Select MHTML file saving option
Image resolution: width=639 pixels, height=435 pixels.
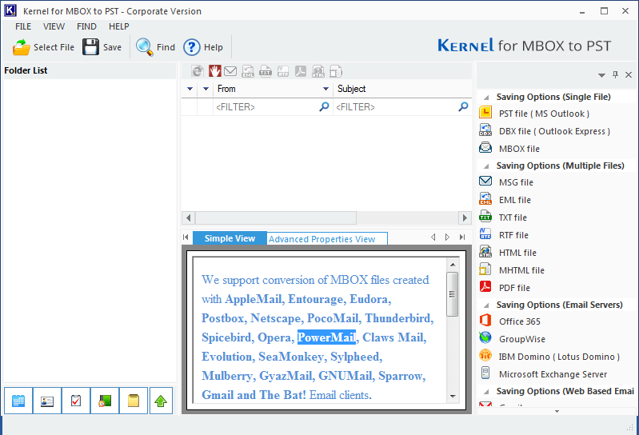[521, 270]
